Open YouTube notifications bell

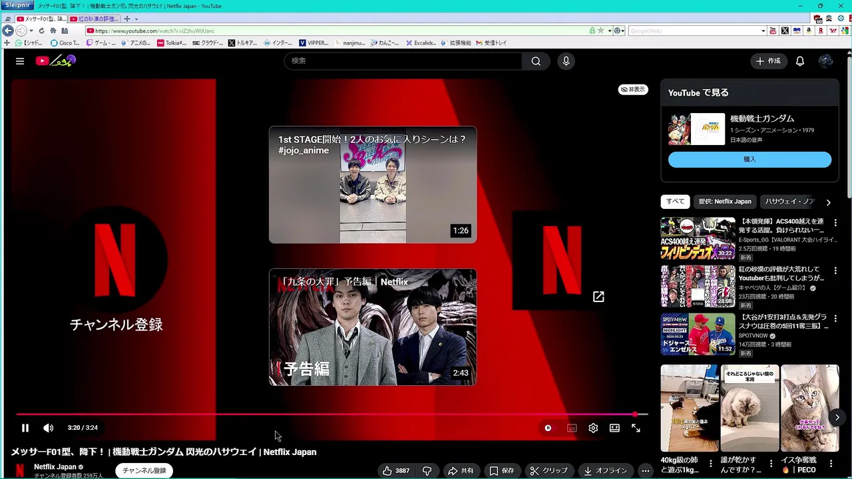(800, 61)
